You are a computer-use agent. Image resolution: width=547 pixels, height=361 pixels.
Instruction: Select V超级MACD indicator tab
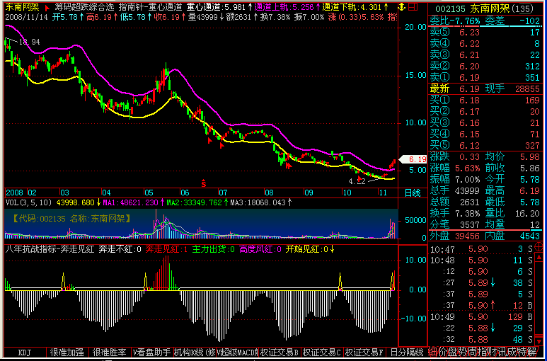tap(237, 352)
